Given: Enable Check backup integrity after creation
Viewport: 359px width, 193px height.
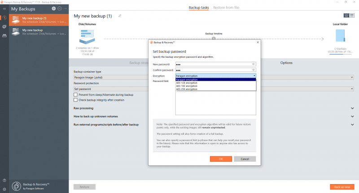Looking at the screenshot, I should click(75, 100).
